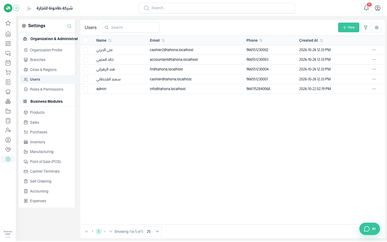
Task: Open row actions for cashier2@tahona.localhost
Action: pyautogui.click(x=374, y=50)
